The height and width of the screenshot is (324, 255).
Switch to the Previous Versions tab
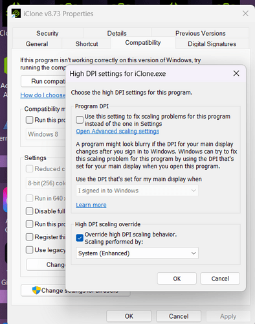point(200,33)
